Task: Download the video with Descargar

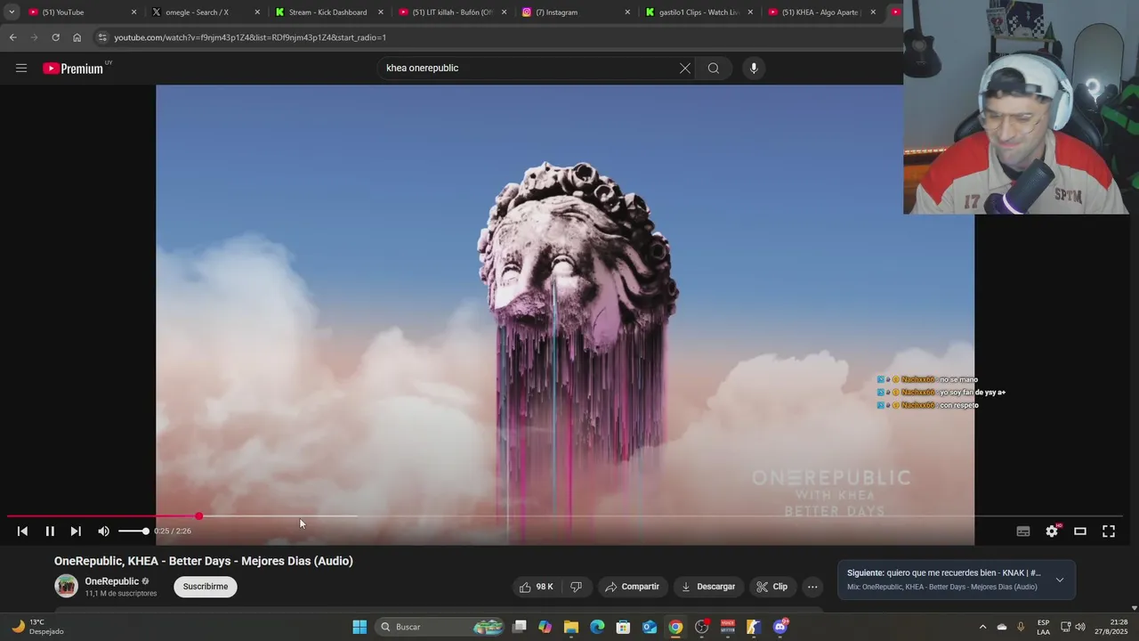Action: pos(708,587)
